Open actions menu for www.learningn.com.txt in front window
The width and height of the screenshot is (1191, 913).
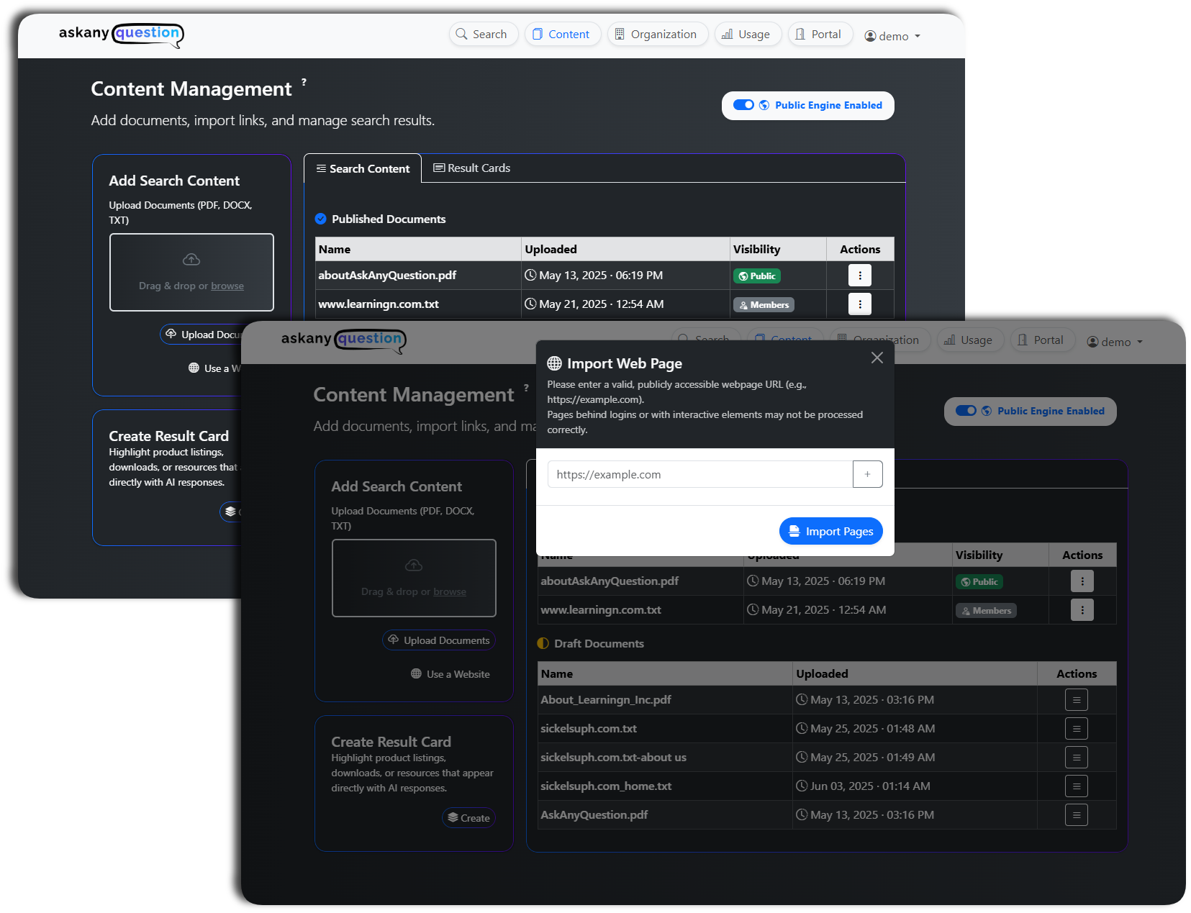(1082, 609)
